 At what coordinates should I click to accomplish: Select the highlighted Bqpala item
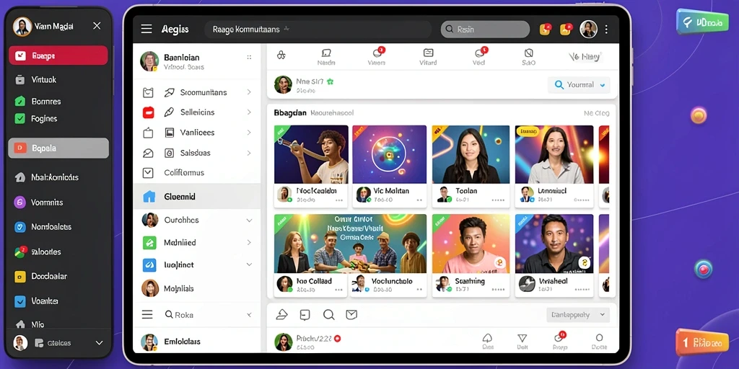(x=58, y=148)
